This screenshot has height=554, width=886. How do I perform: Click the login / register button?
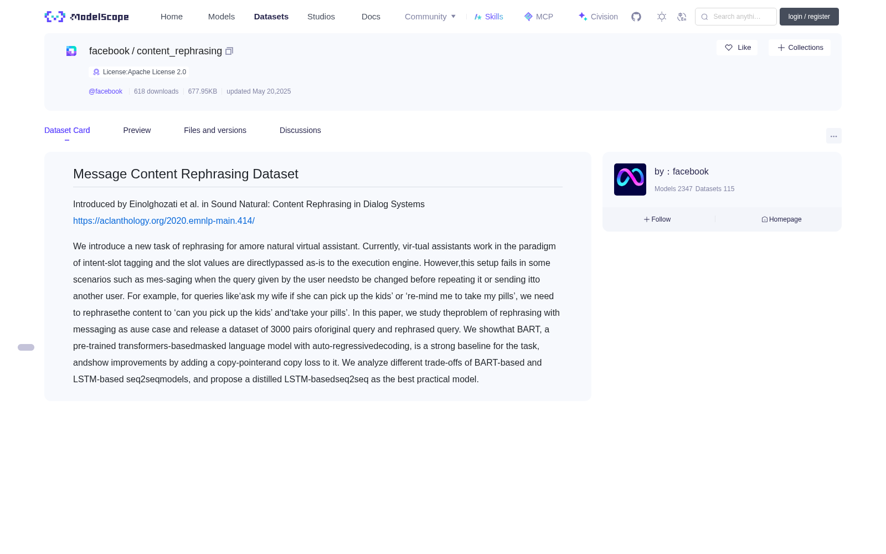click(x=809, y=17)
